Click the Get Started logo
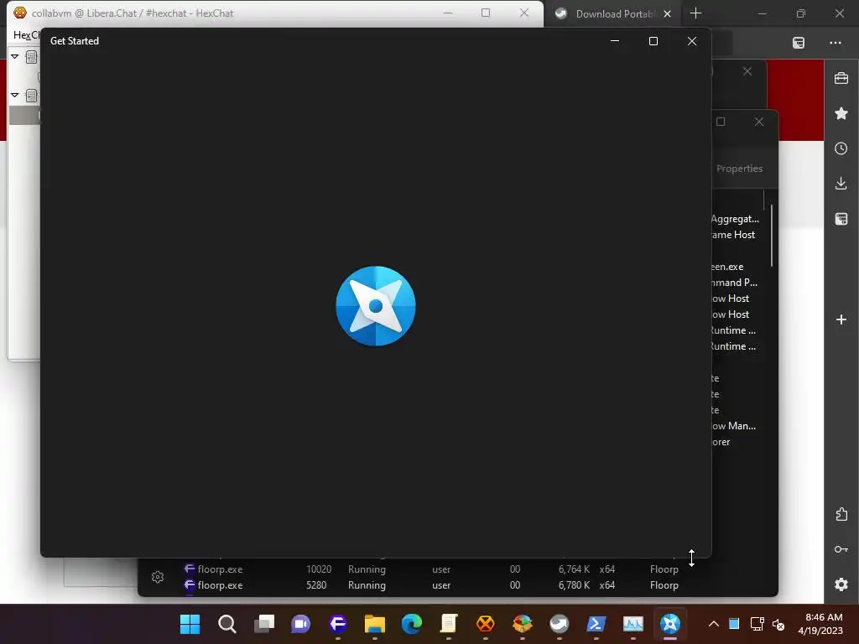859x644 pixels. click(376, 306)
